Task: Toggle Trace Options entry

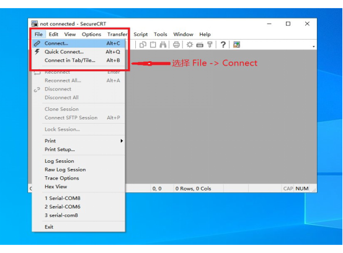Action: [79, 178]
